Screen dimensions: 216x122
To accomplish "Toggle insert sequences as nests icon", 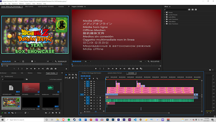I will tap(82, 78).
